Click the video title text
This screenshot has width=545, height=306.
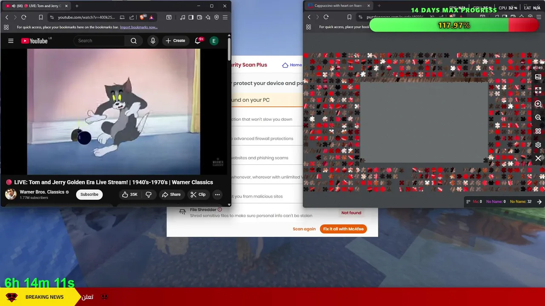pos(114,182)
